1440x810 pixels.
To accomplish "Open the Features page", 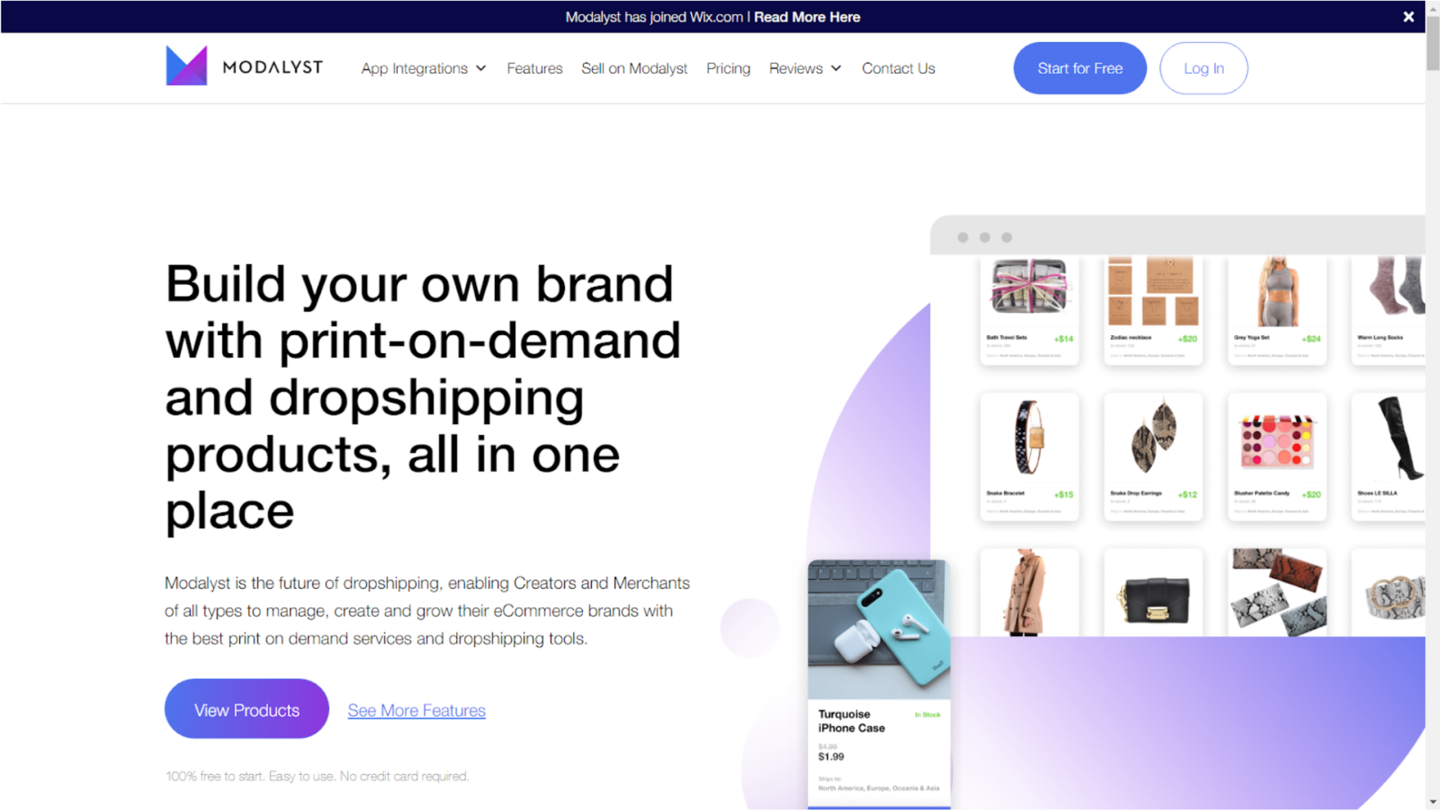I will [x=534, y=69].
